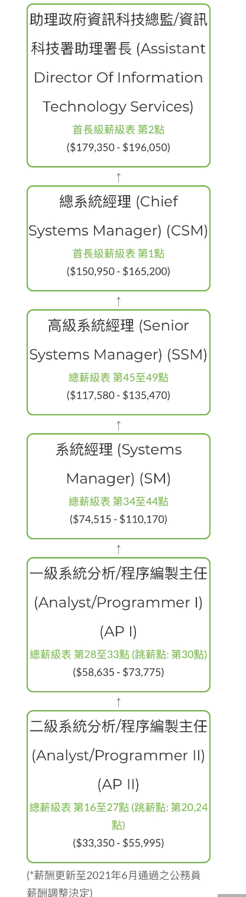Click the arrow above Systems Manager (SM) box
Screen dimensions: 246x897
coord(118,425)
